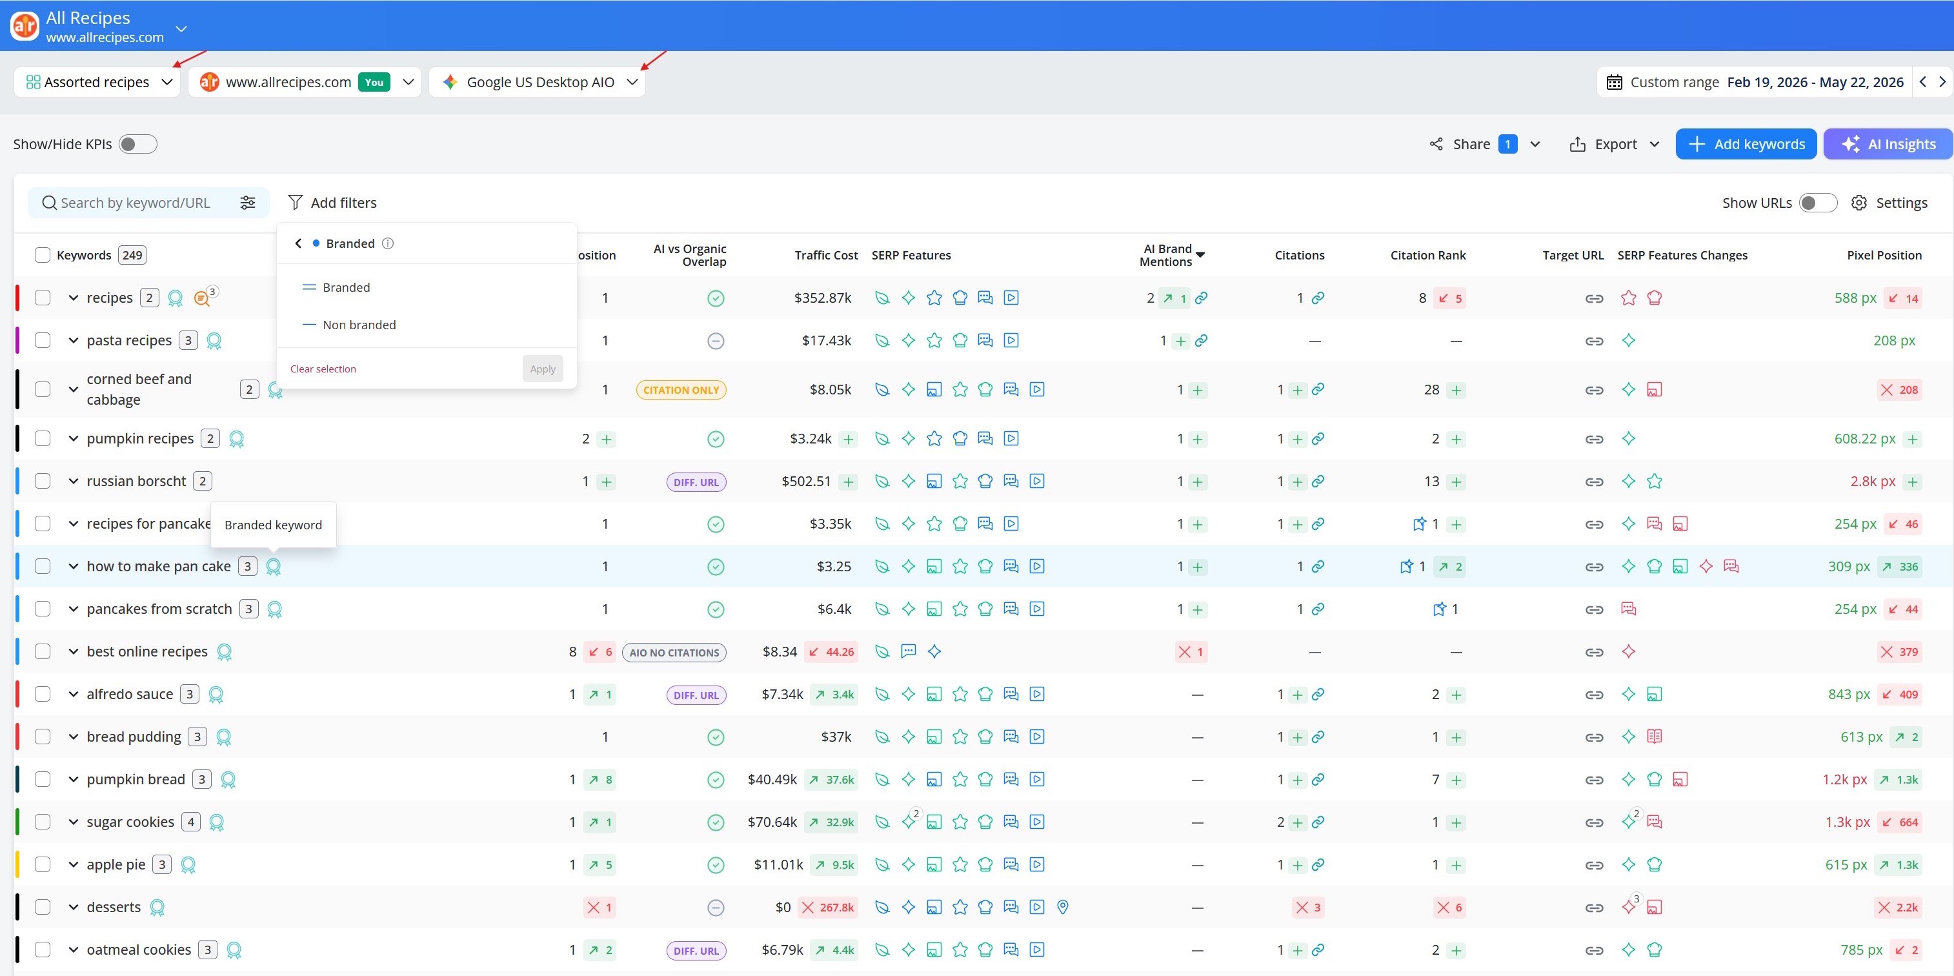
Task: Select Branded option in filter menu
Action: point(346,288)
